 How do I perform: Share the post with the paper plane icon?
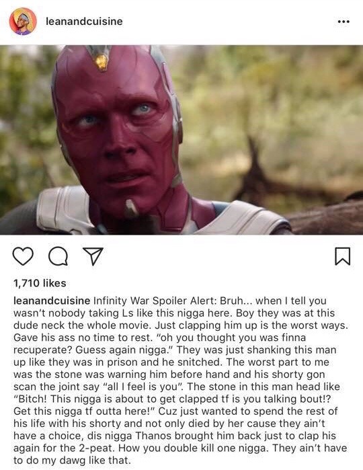pos(93,256)
